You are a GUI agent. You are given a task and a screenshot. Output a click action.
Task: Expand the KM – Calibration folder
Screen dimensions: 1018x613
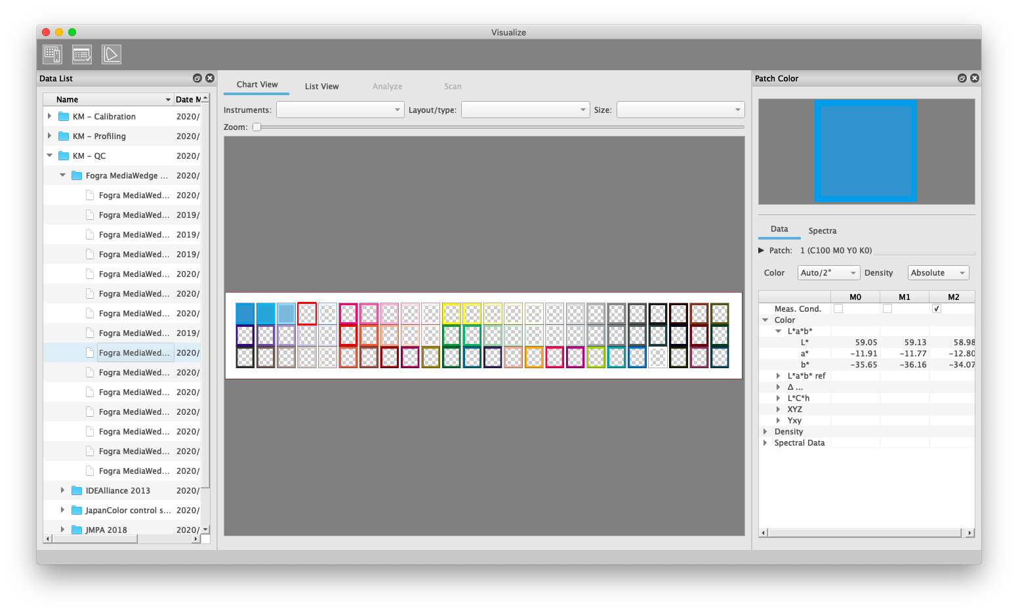pyautogui.click(x=50, y=116)
